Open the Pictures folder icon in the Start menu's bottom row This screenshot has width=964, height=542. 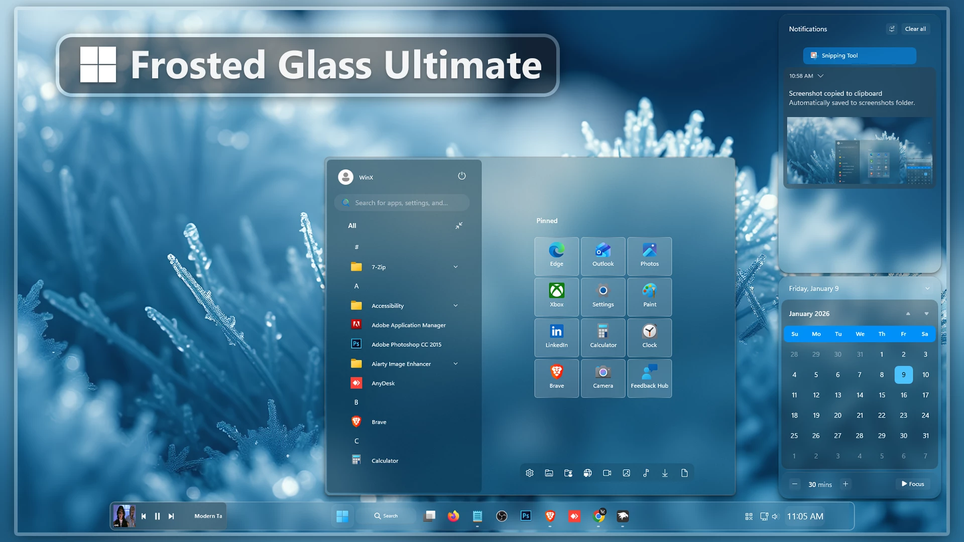click(x=626, y=473)
